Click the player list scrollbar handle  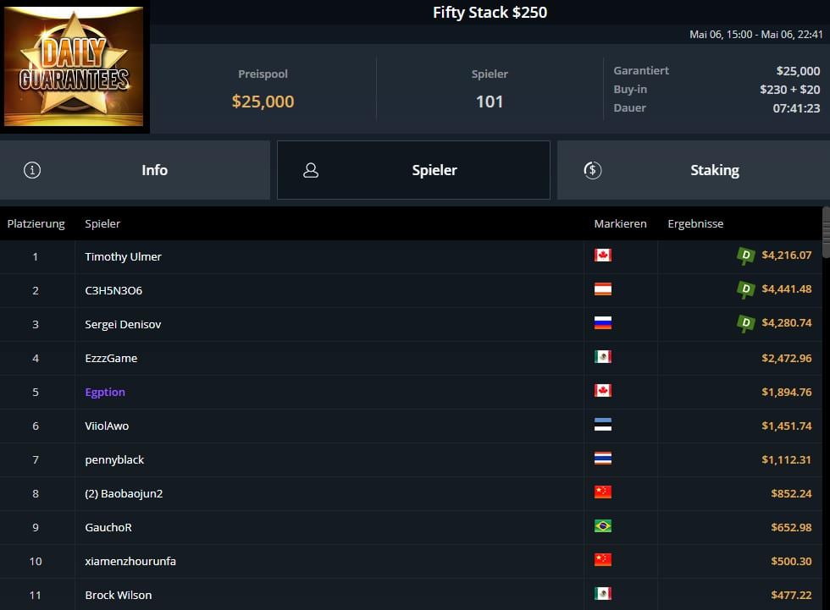pos(827,232)
